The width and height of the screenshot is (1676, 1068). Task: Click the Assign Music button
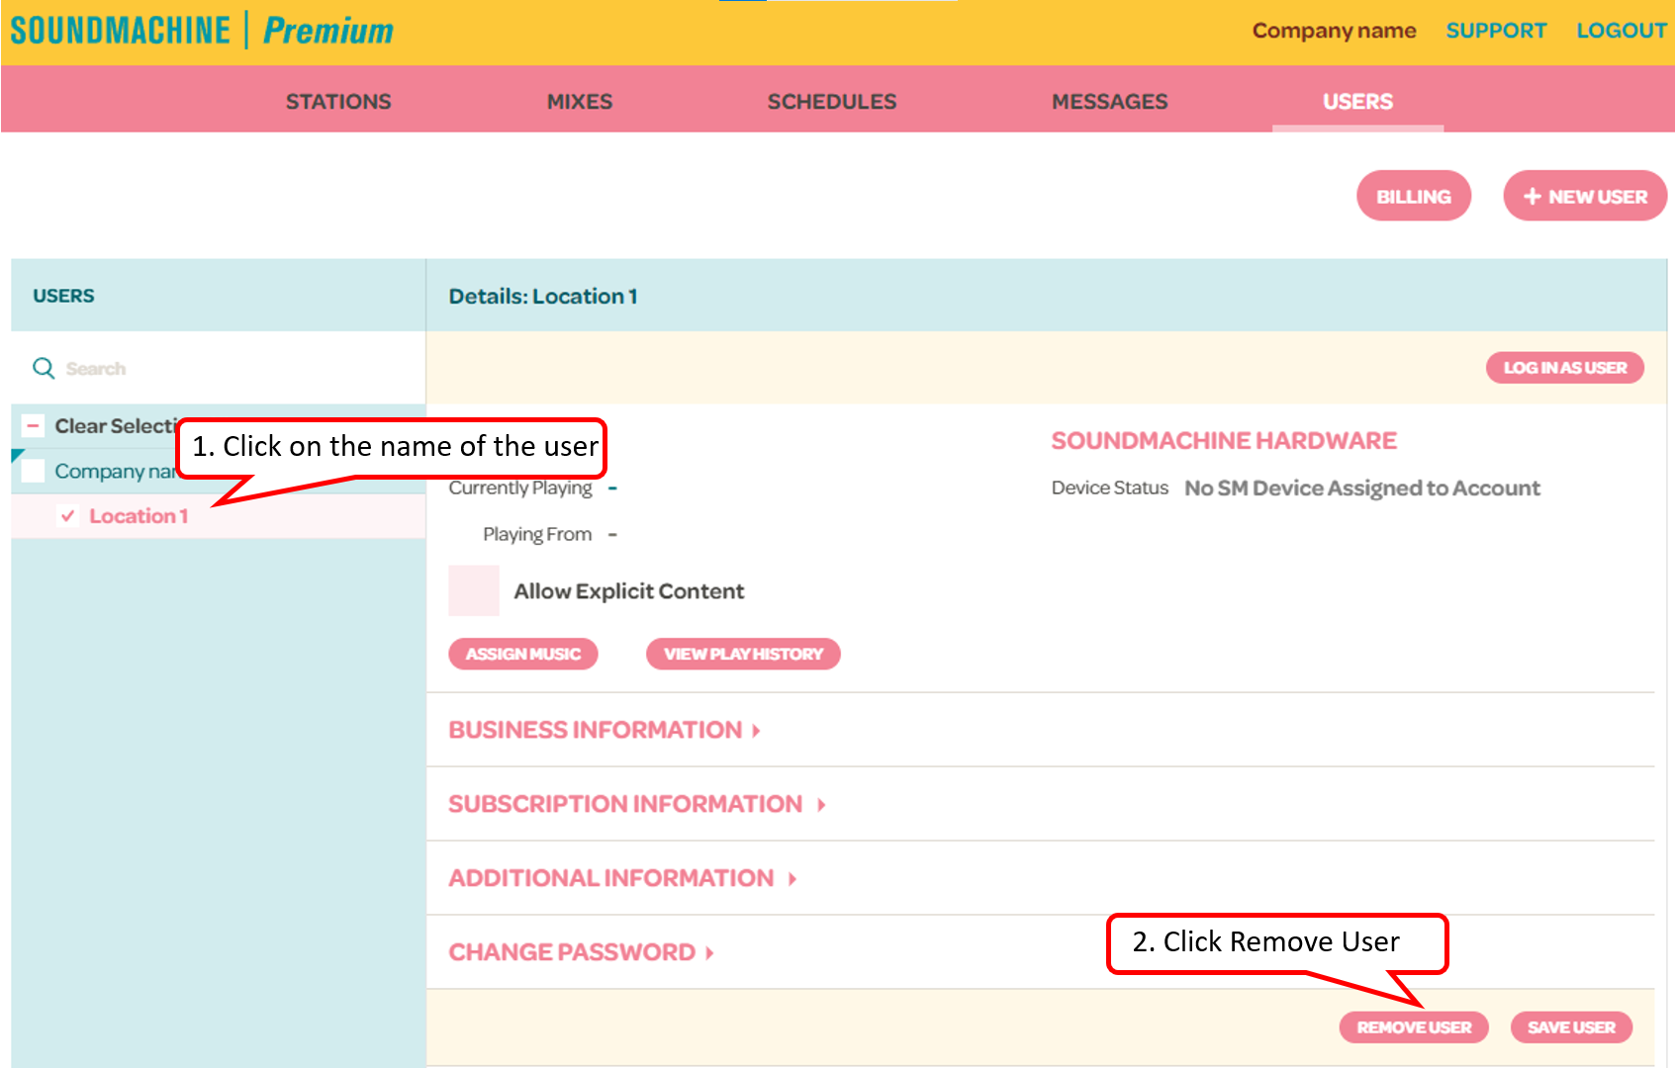coord(523,654)
